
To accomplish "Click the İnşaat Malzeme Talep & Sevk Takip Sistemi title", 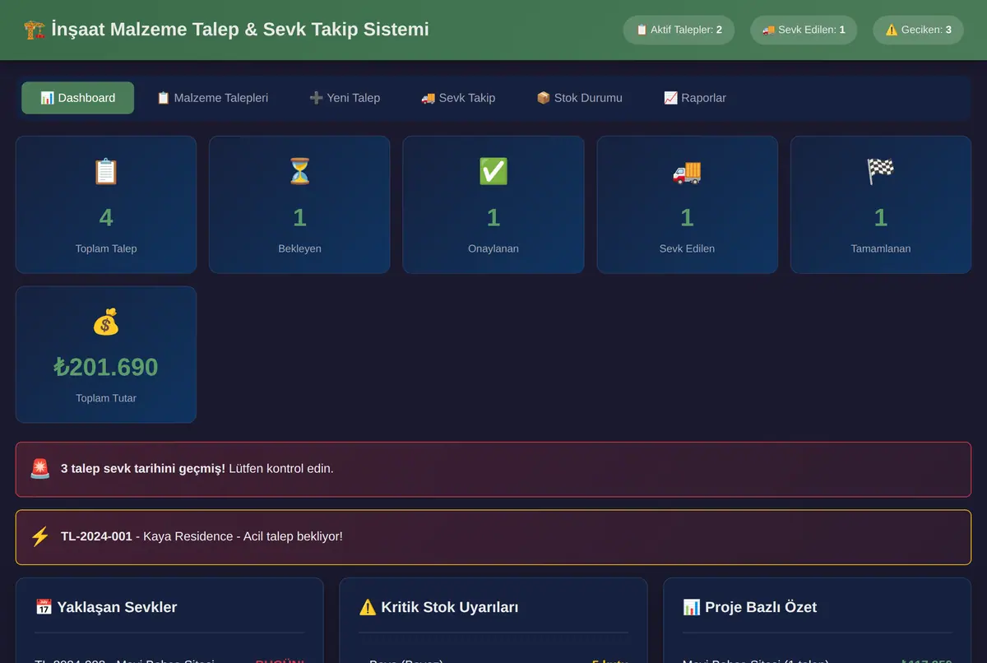I will tap(240, 30).
